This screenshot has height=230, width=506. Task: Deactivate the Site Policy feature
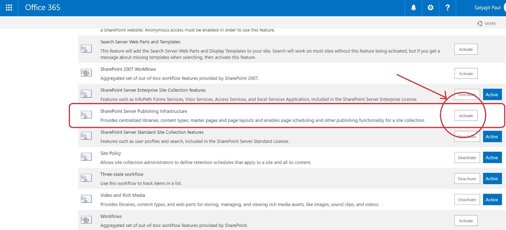click(x=467, y=158)
